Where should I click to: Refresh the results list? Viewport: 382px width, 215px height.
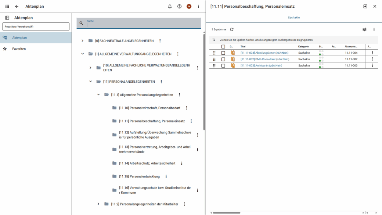(232, 29)
